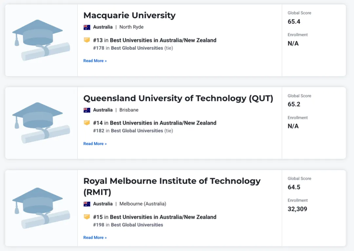The image size is (354, 251).
Task: Click RMIT graduation cap image
Action: click(x=41, y=208)
